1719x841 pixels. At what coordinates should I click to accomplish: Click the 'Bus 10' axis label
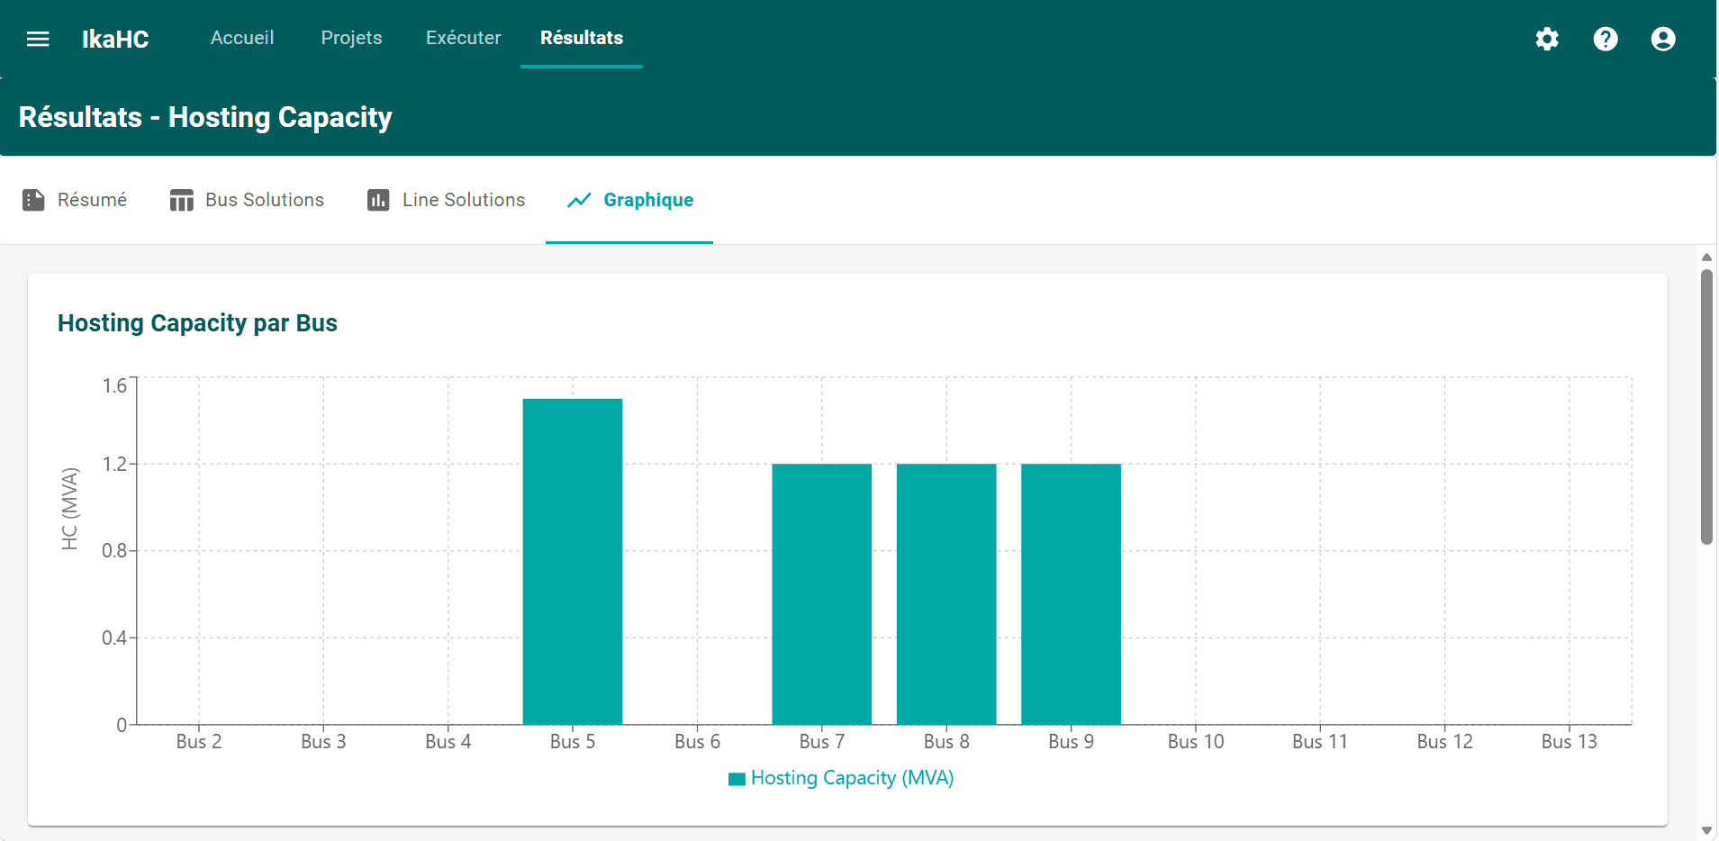1196,742
